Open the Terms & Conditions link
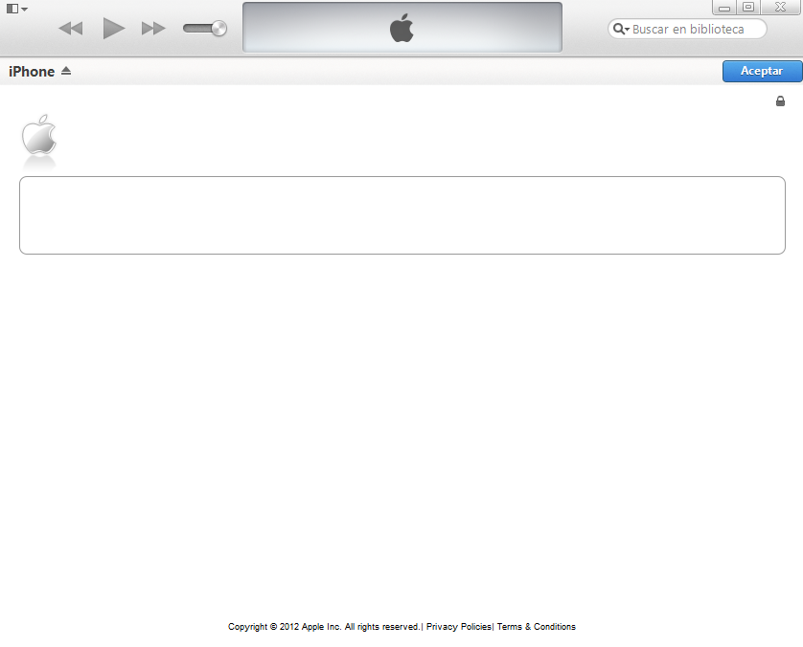 pos(537,627)
